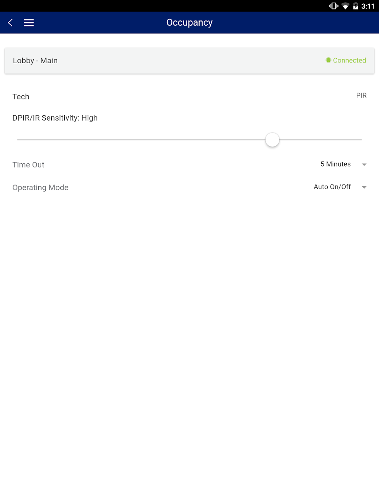Tap the Connected status text
This screenshot has height=482, width=379.
pyautogui.click(x=349, y=60)
